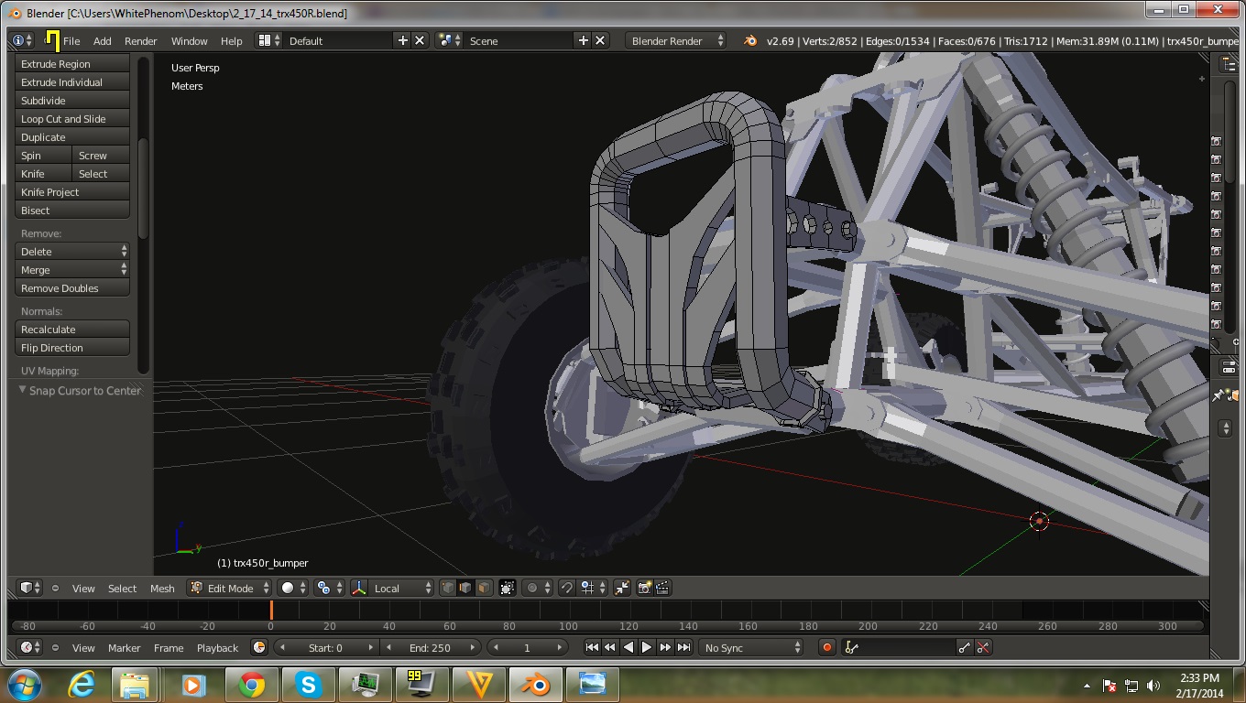Click the Loop Cut and Slide button
The width and height of the screenshot is (1246, 703).
click(x=72, y=118)
